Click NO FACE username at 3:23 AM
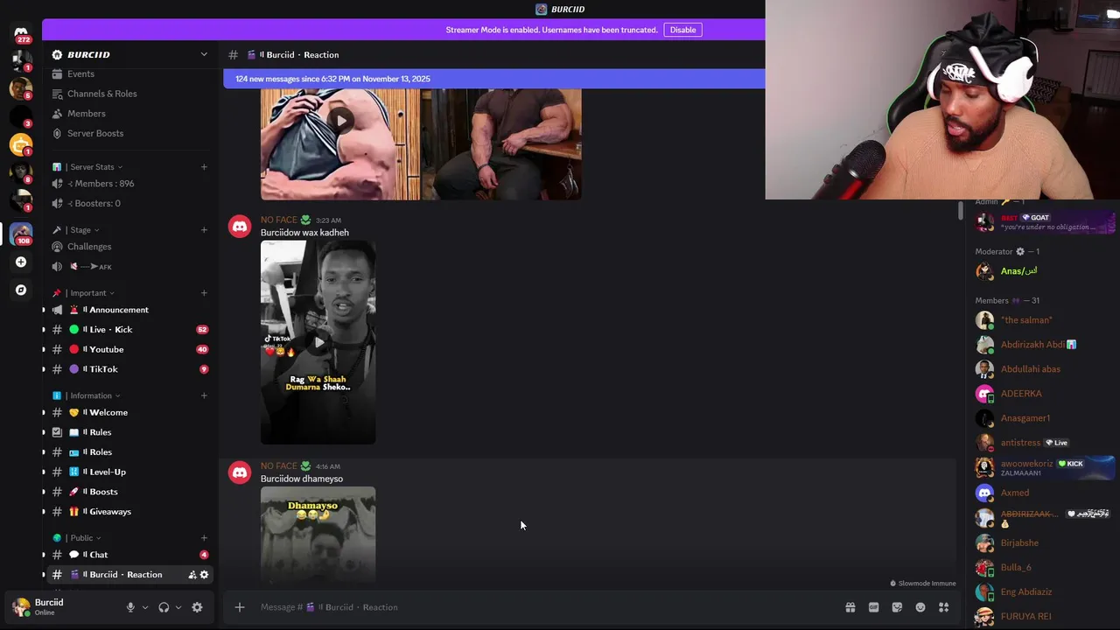This screenshot has width=1120, height=630. pos(279,220)
